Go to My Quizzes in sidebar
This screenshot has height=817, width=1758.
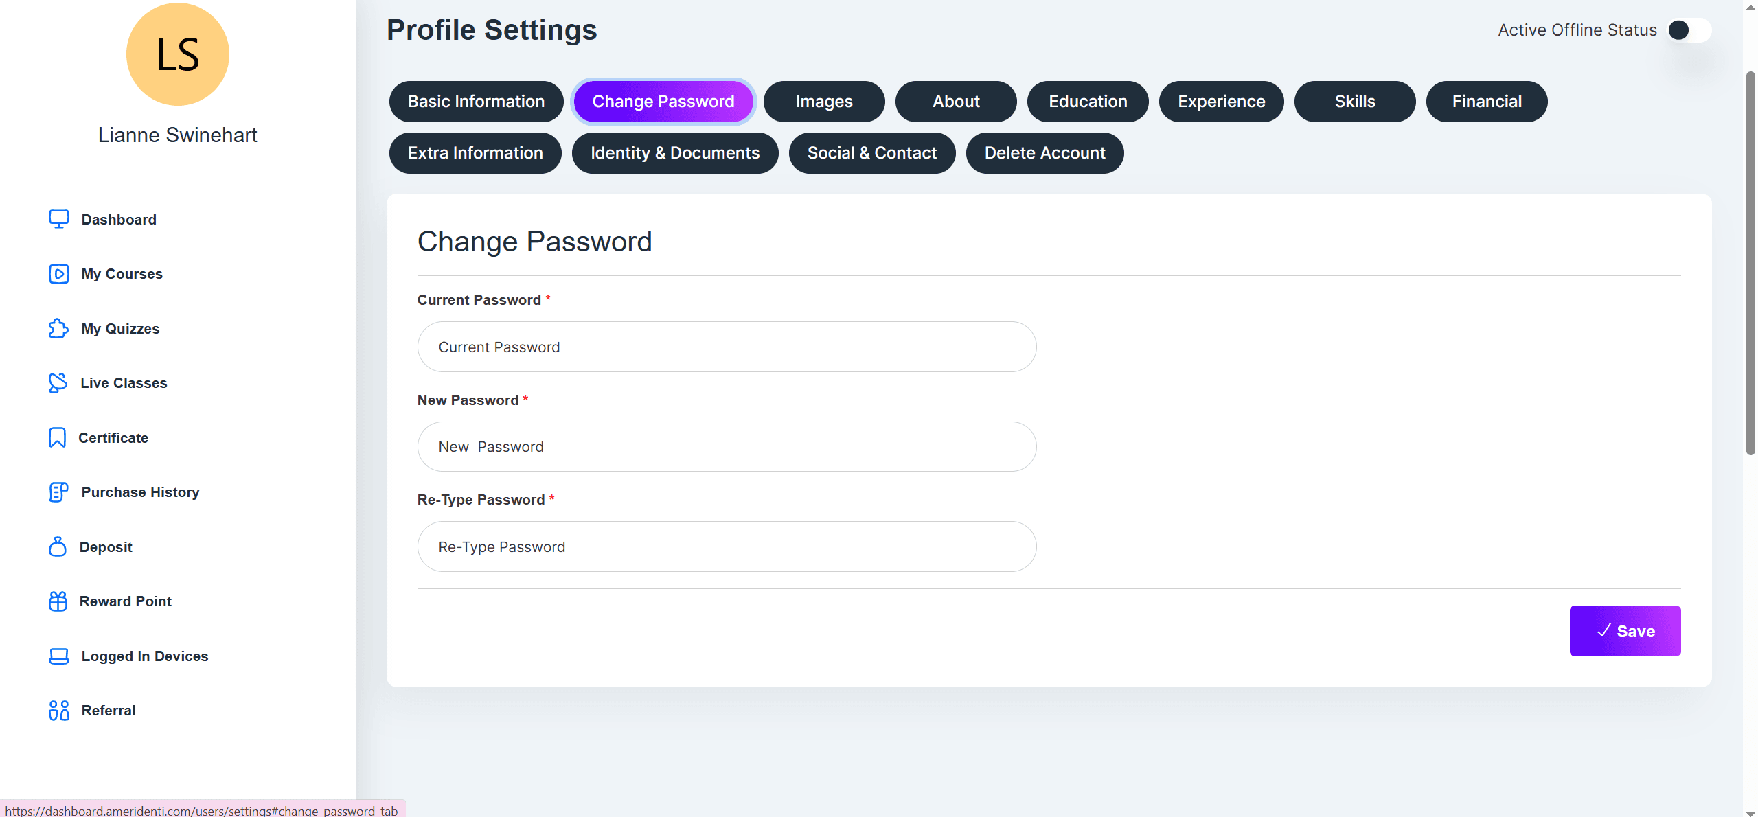coord(120,328)
